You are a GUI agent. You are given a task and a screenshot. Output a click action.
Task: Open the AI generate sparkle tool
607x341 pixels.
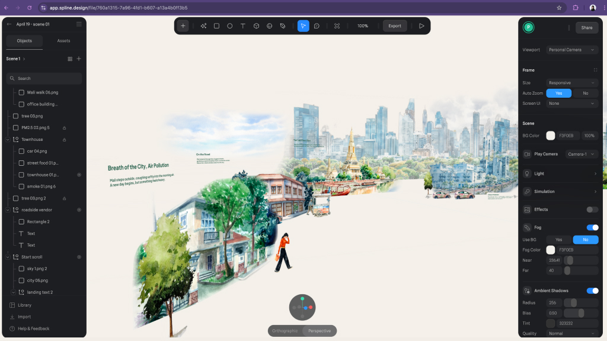point(203,26)
